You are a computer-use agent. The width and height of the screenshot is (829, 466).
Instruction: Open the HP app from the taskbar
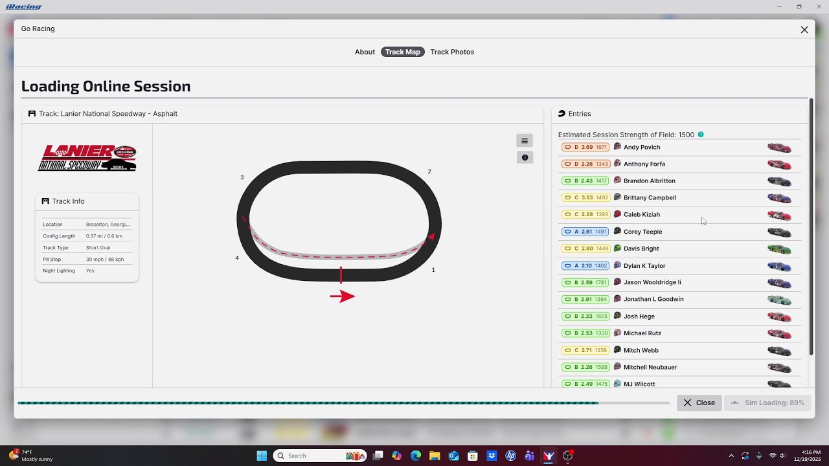pos(511,456)
